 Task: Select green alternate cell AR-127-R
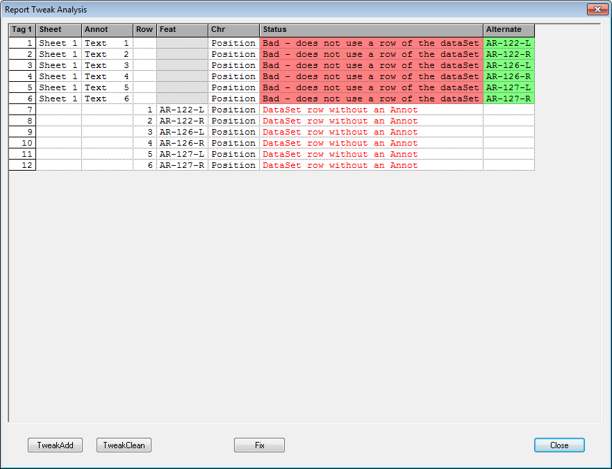click(x=508, y=99)
